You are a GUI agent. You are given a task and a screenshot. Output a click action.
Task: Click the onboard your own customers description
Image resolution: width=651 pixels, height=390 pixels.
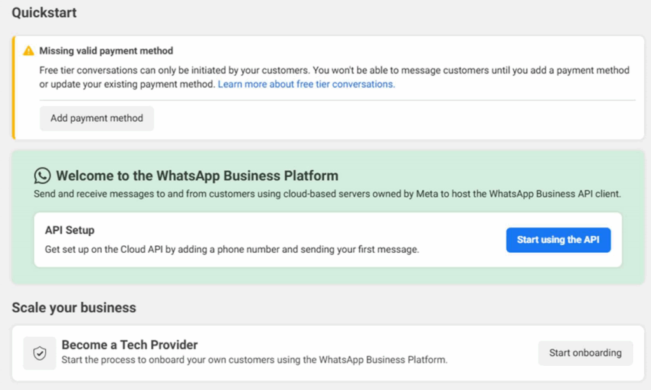(x=254, y=360)
